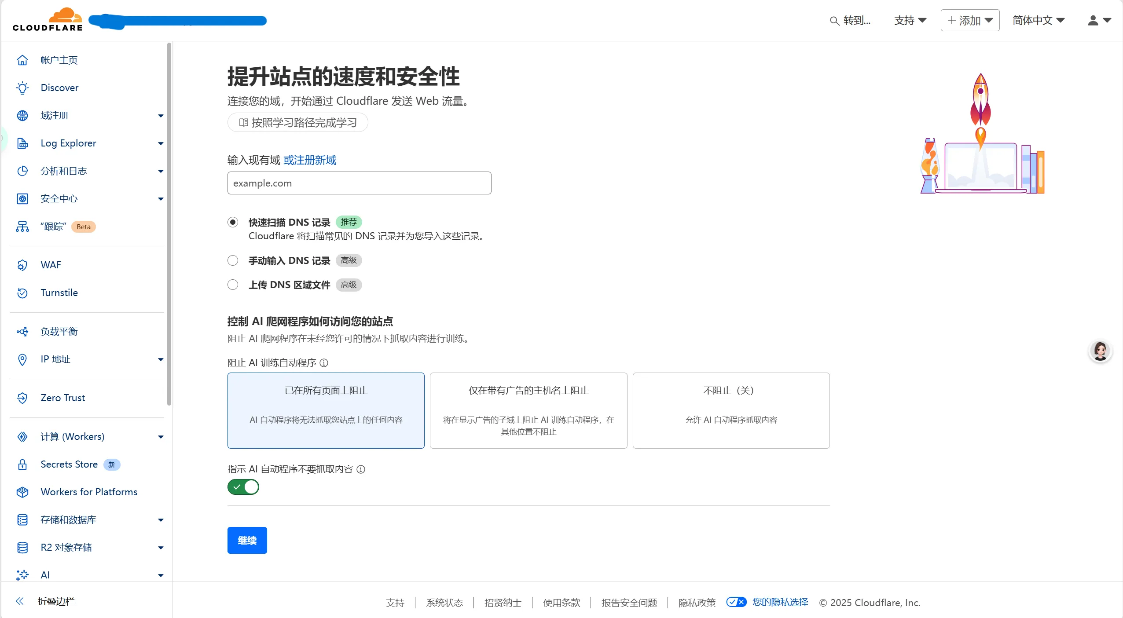Open Discover in the sidebar
This screenshot has height=618, width=1123.
[x=59, y=88]
